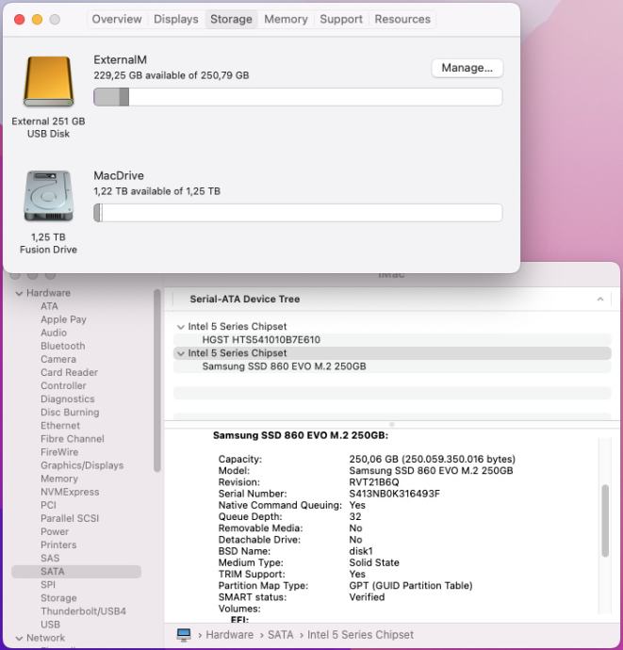Click the computer icon in the path bar
Viewport: 623px width, 650px height.
pos(184,635)
